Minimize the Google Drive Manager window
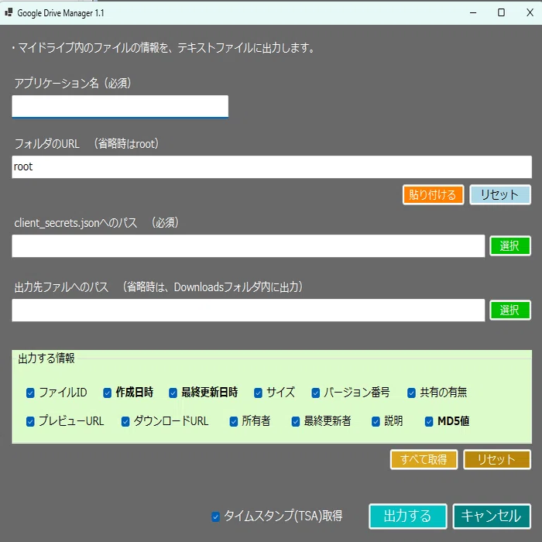Screen dimensions: 542x542 pos(473,13)
